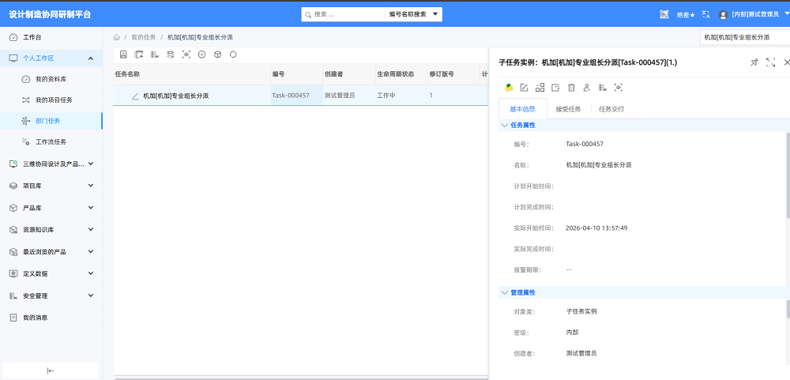This screenshot has height=380, width=790.
Task: Go to the home breadcrumb icon
Action: (116, 37)
